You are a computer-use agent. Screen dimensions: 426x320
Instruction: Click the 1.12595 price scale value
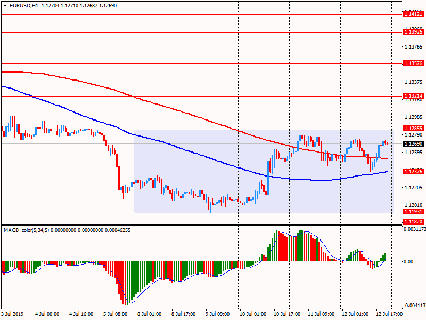click(x=414, y=153)
